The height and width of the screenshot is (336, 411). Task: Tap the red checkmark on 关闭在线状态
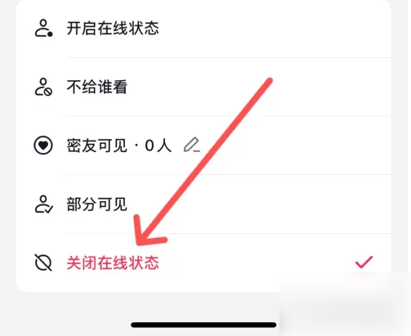tap(364, 262)
